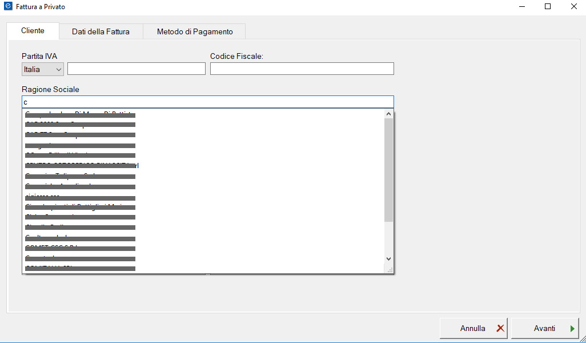
Task: Close the Fattura a Privato window
Action: pyautogui.click(x=573, y=7)
